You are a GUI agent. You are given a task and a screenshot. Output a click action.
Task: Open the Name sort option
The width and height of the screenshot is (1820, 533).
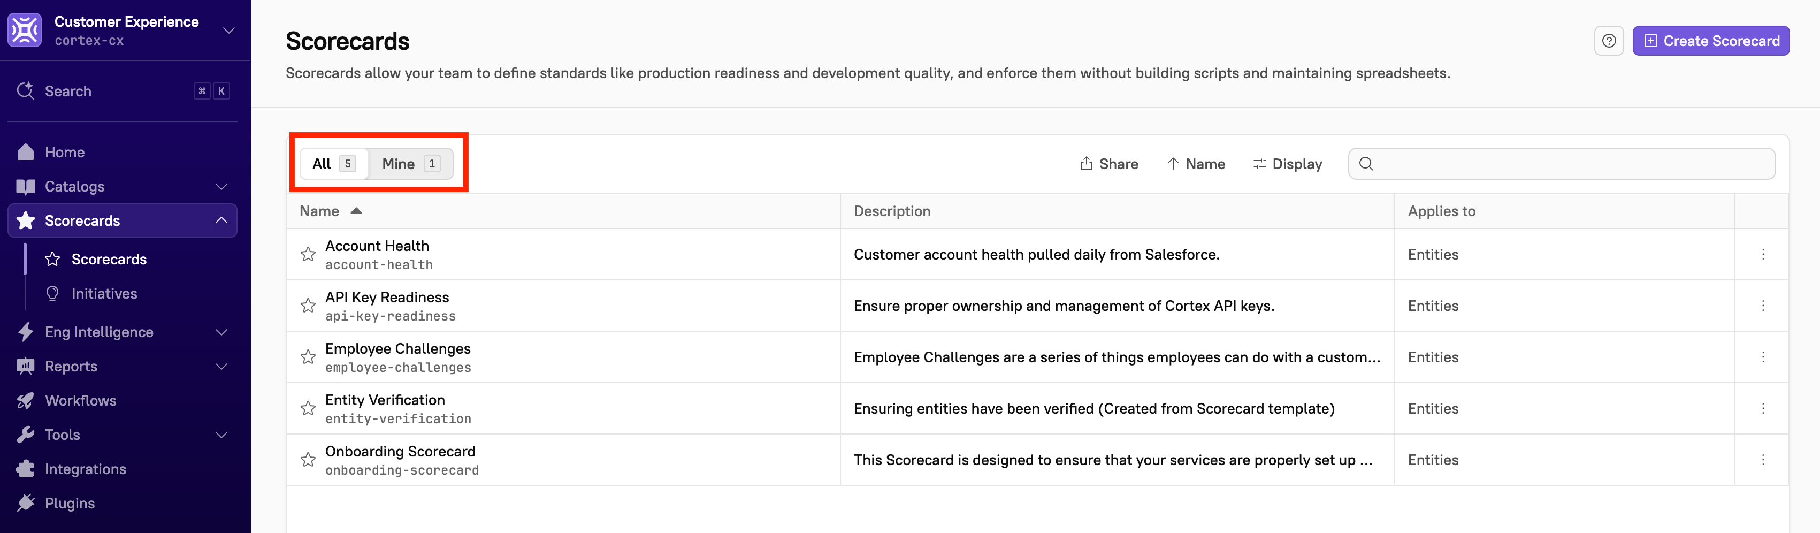(x=1196, y=164)
